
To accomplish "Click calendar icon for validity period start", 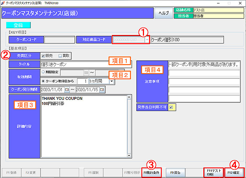I will click(x=86, y=73).
